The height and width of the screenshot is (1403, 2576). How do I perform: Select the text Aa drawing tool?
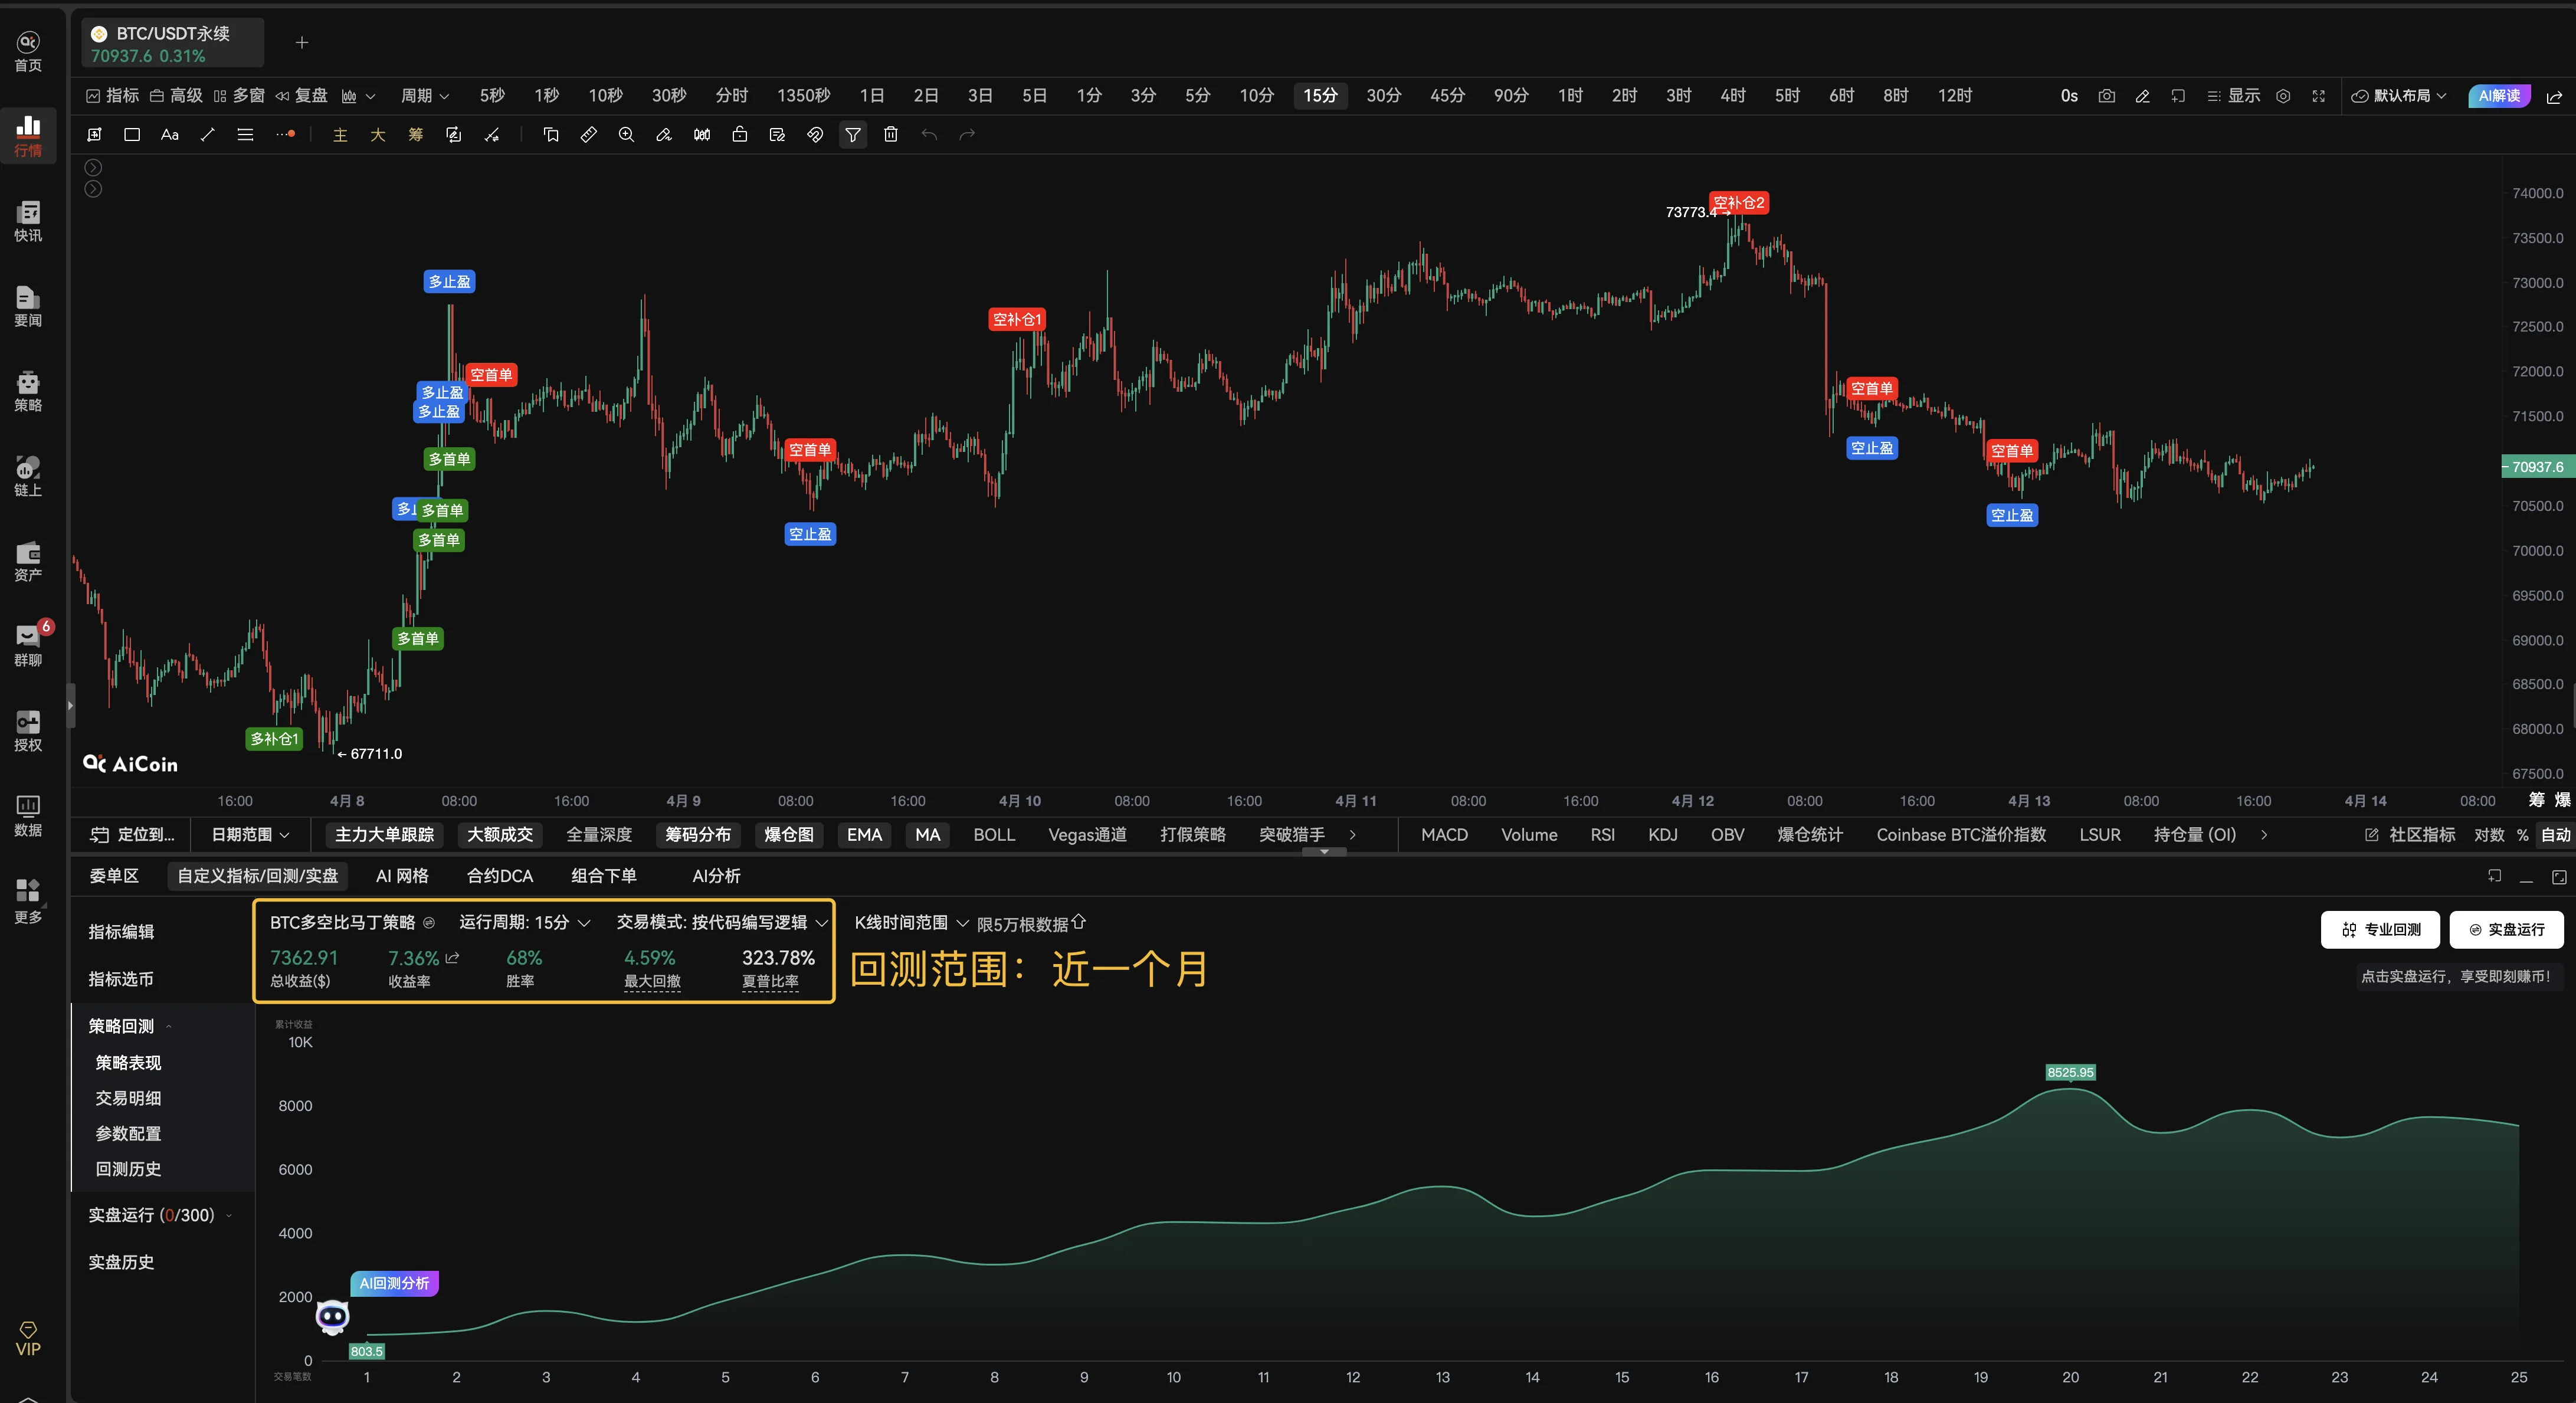click(169, 135)
